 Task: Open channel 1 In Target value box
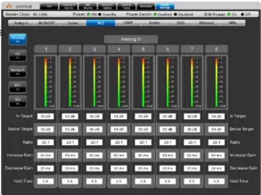coord(46,116)
